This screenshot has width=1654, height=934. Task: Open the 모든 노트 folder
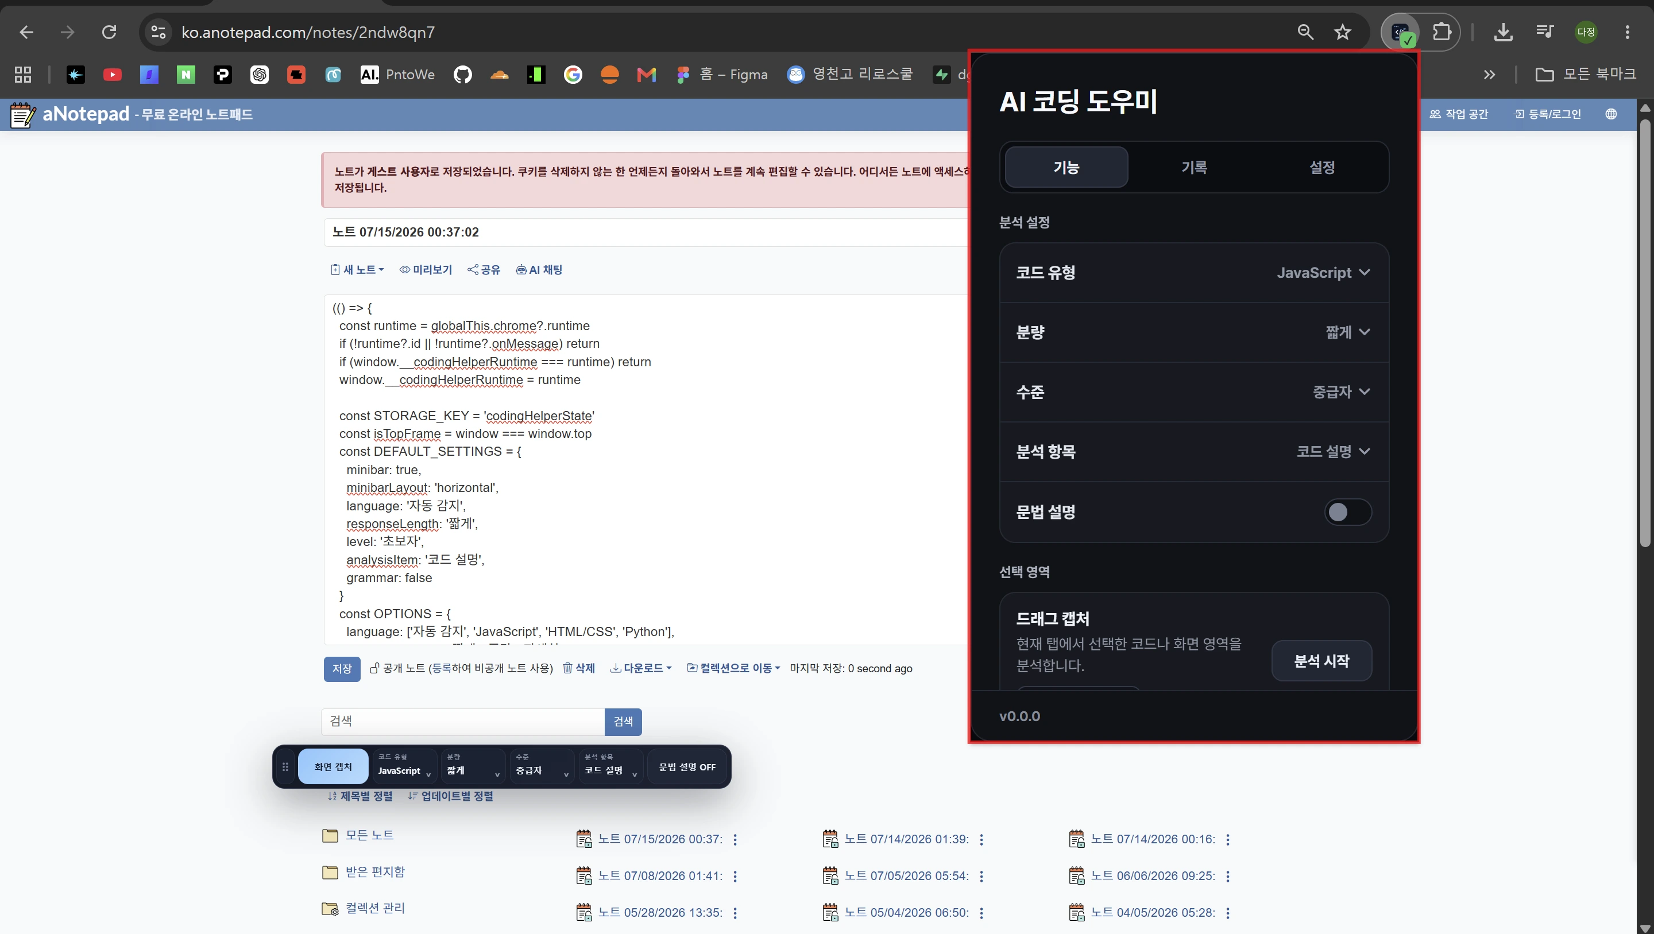(358, 835)
